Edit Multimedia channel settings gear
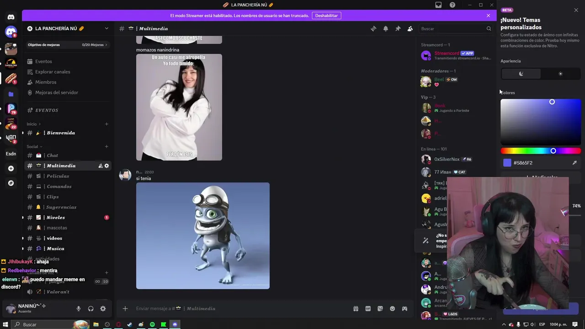This screenshot has height=329, width=585. point(107,166)
